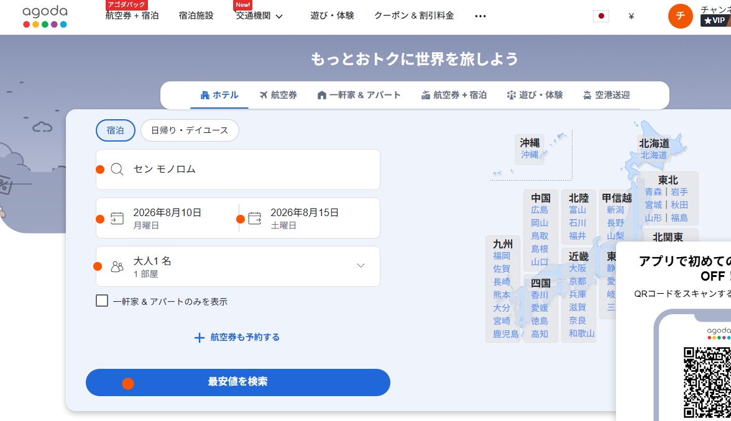Screen dimensions: 731x421
Task: Open the 大分 prefecture link
Action: coord(502,308)
